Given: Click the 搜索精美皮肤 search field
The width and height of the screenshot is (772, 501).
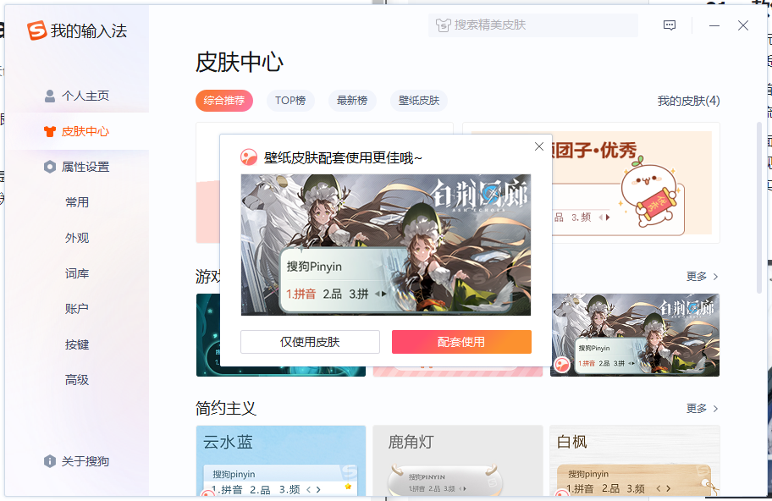Looking at the screenshot, I should [542, 25].
